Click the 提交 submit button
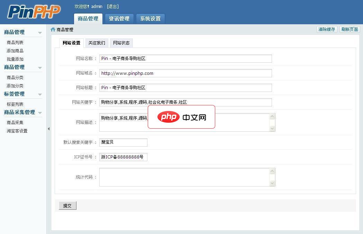 67,205
